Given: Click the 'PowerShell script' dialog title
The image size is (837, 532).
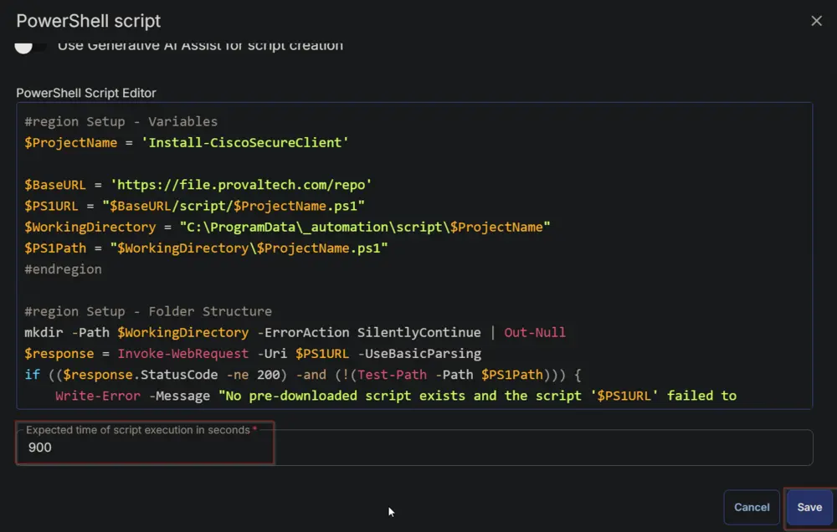Looking at the screenshot, I should [88, 21].
